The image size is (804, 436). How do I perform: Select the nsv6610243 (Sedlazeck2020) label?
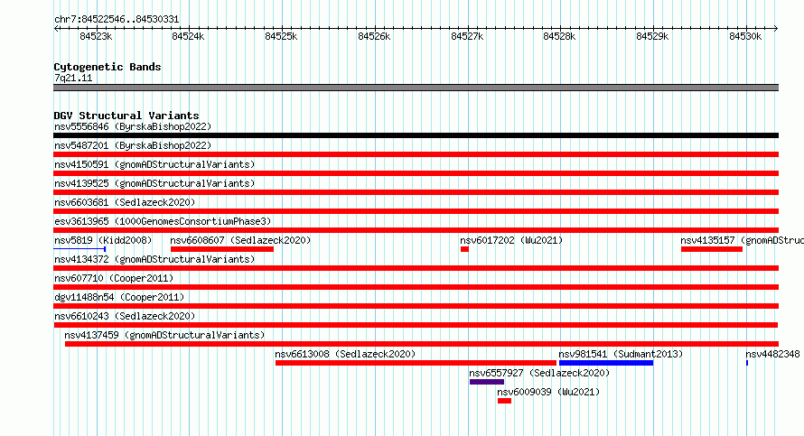(x=125, y=316)
